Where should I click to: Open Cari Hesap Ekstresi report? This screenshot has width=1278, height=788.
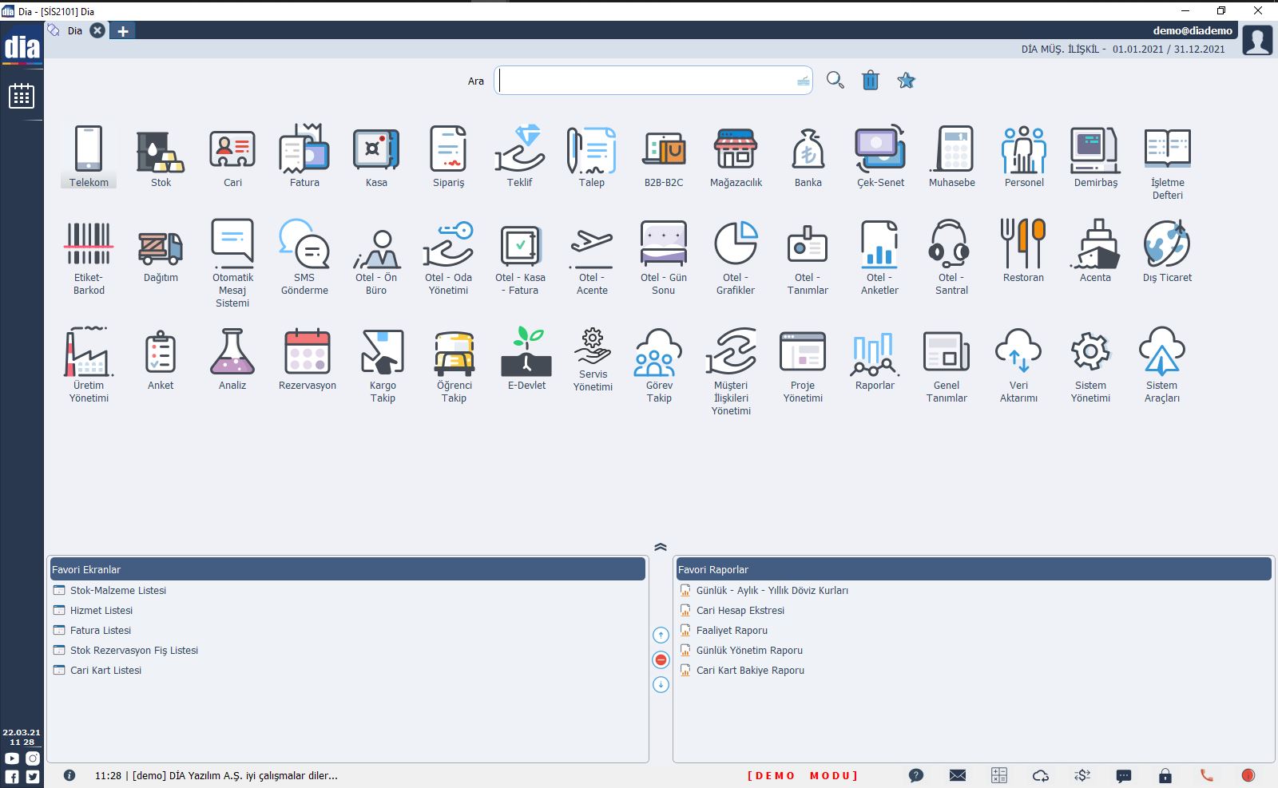(740, 611)
